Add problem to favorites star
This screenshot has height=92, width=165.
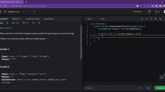(33, 23)
